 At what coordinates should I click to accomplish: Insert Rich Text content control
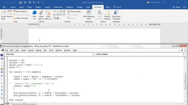coord(54,11)
